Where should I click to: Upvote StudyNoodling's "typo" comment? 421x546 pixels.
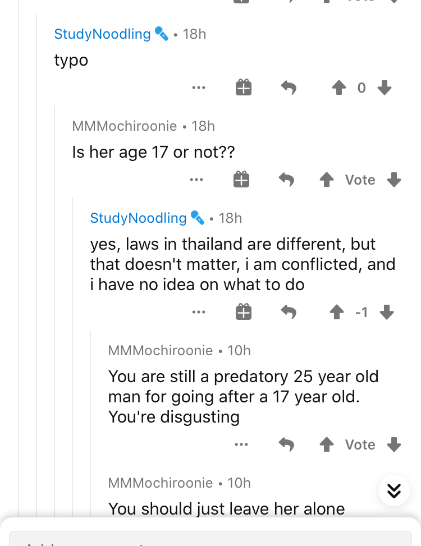tap(338, 88)
